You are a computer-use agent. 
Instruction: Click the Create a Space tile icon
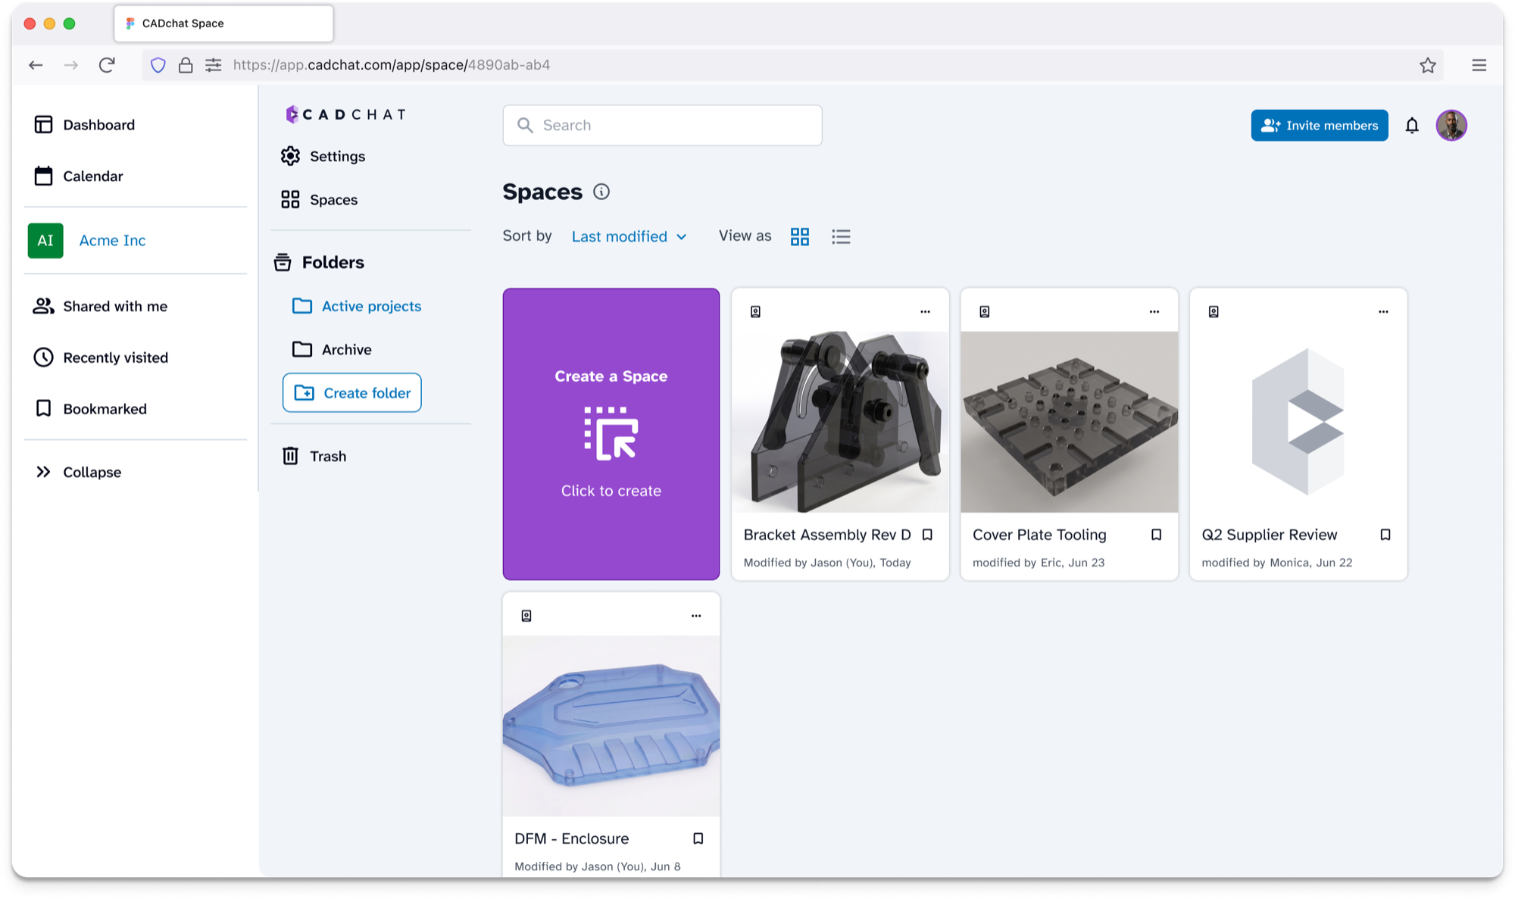611,433
